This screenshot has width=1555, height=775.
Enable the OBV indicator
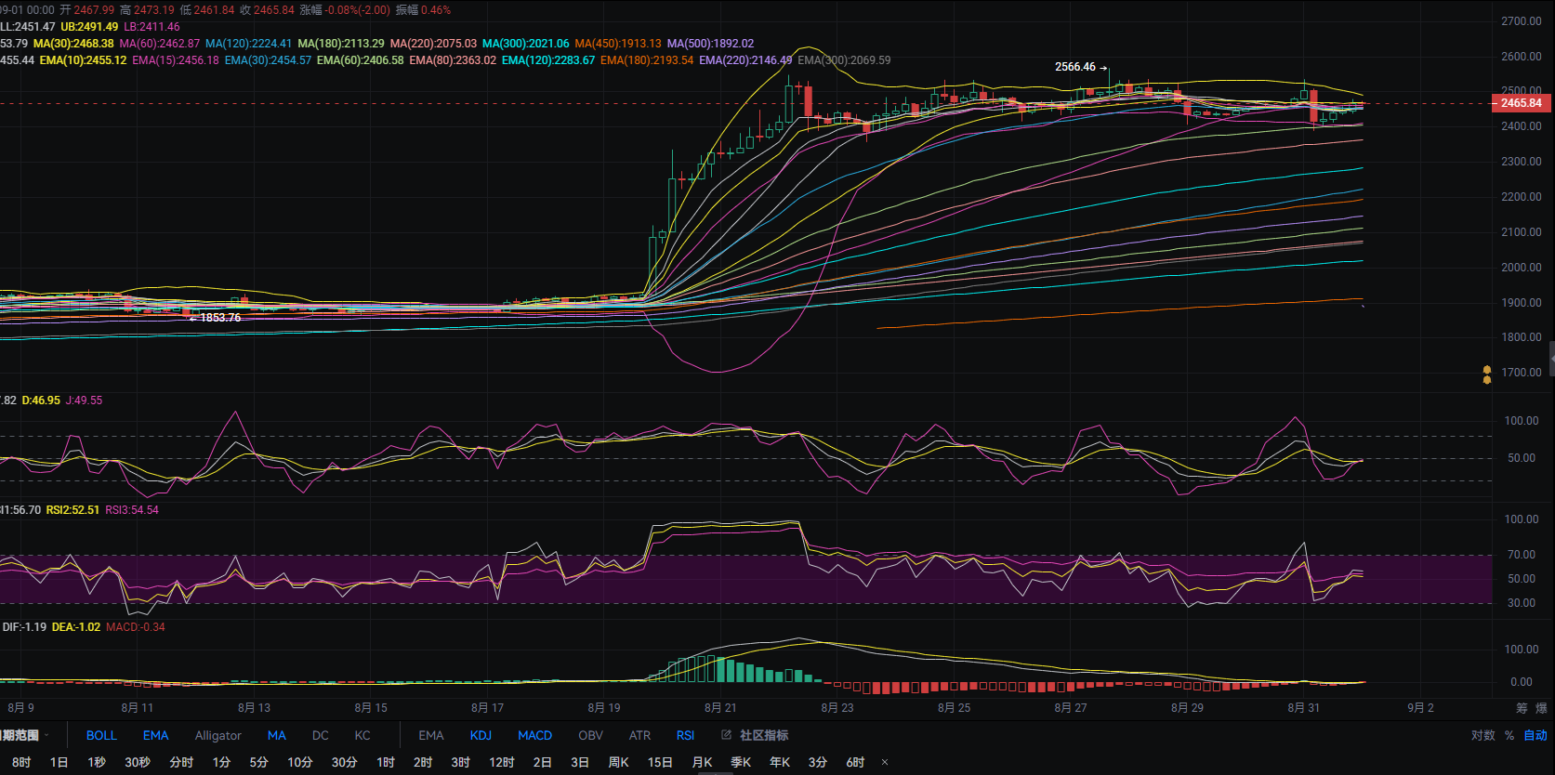pos(590,735)
